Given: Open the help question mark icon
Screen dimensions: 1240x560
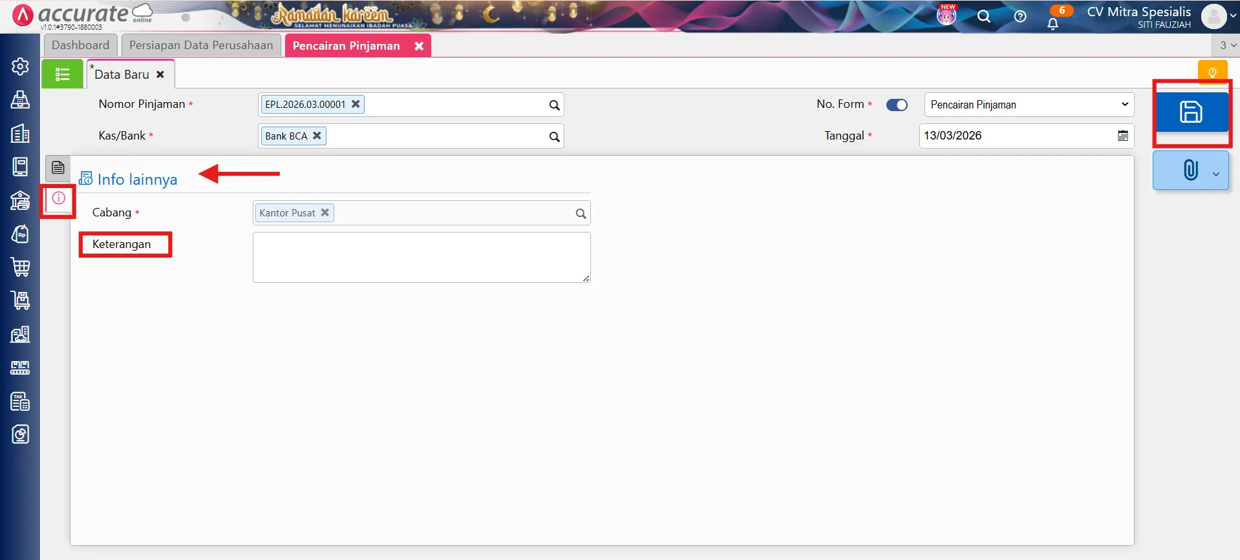Looking at the screenshot, I should [x=1020, y=17].
